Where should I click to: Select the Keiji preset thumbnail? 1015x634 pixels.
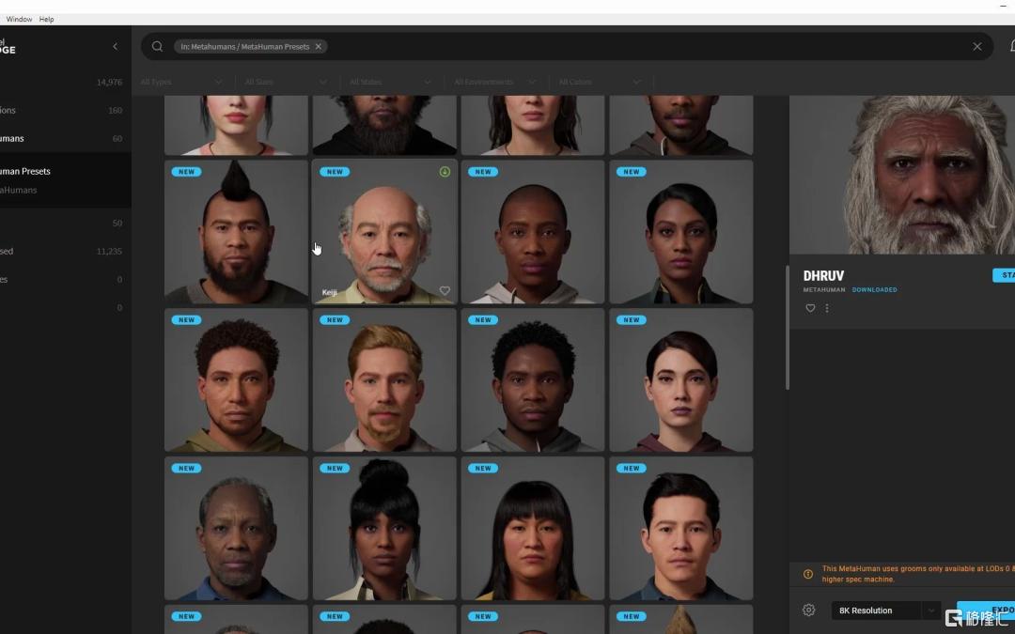click(384, 232)
